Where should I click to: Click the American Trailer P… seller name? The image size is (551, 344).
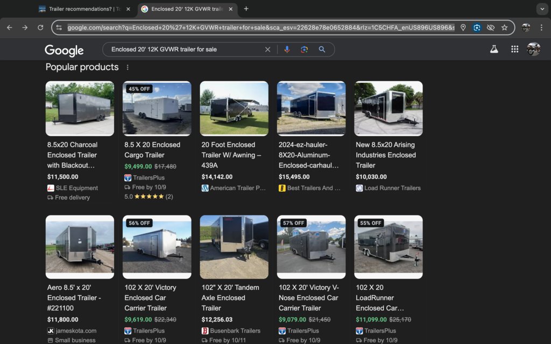(237, 188)
